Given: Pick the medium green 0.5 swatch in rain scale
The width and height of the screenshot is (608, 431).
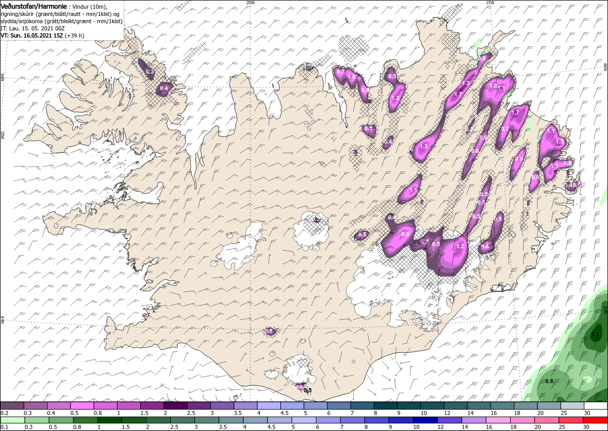Looking at the screenshot, I should (x=61, y=420).
